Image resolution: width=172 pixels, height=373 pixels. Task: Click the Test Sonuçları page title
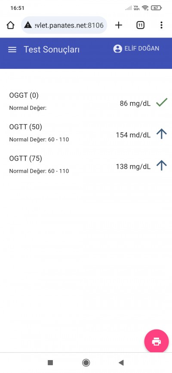pyautogui.click(x=52, y=50)
